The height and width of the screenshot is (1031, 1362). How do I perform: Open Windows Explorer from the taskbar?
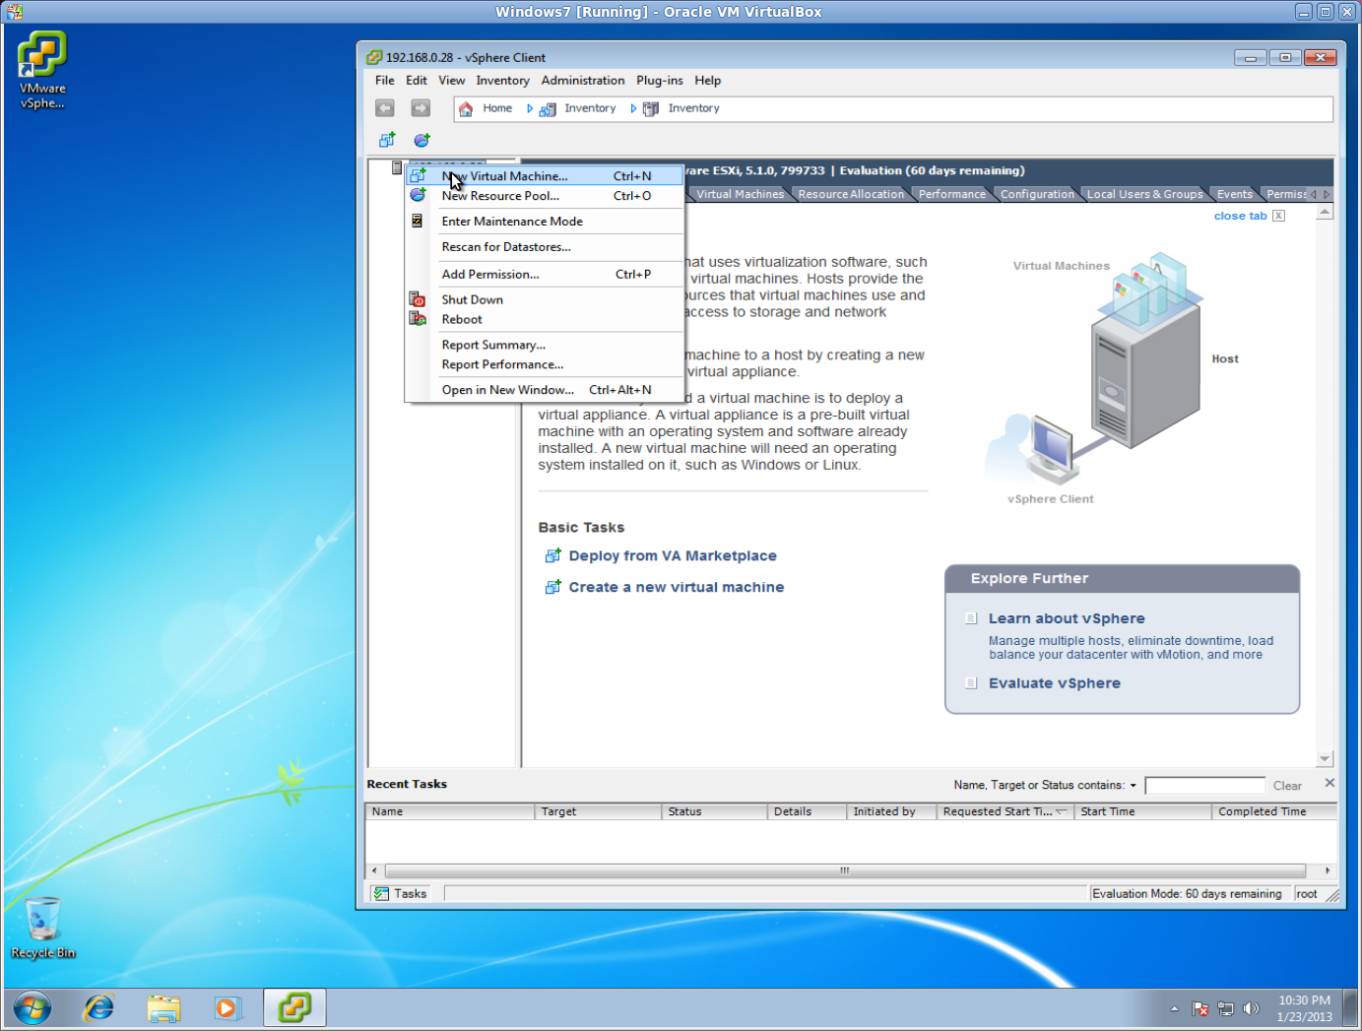coord(163,1008)
